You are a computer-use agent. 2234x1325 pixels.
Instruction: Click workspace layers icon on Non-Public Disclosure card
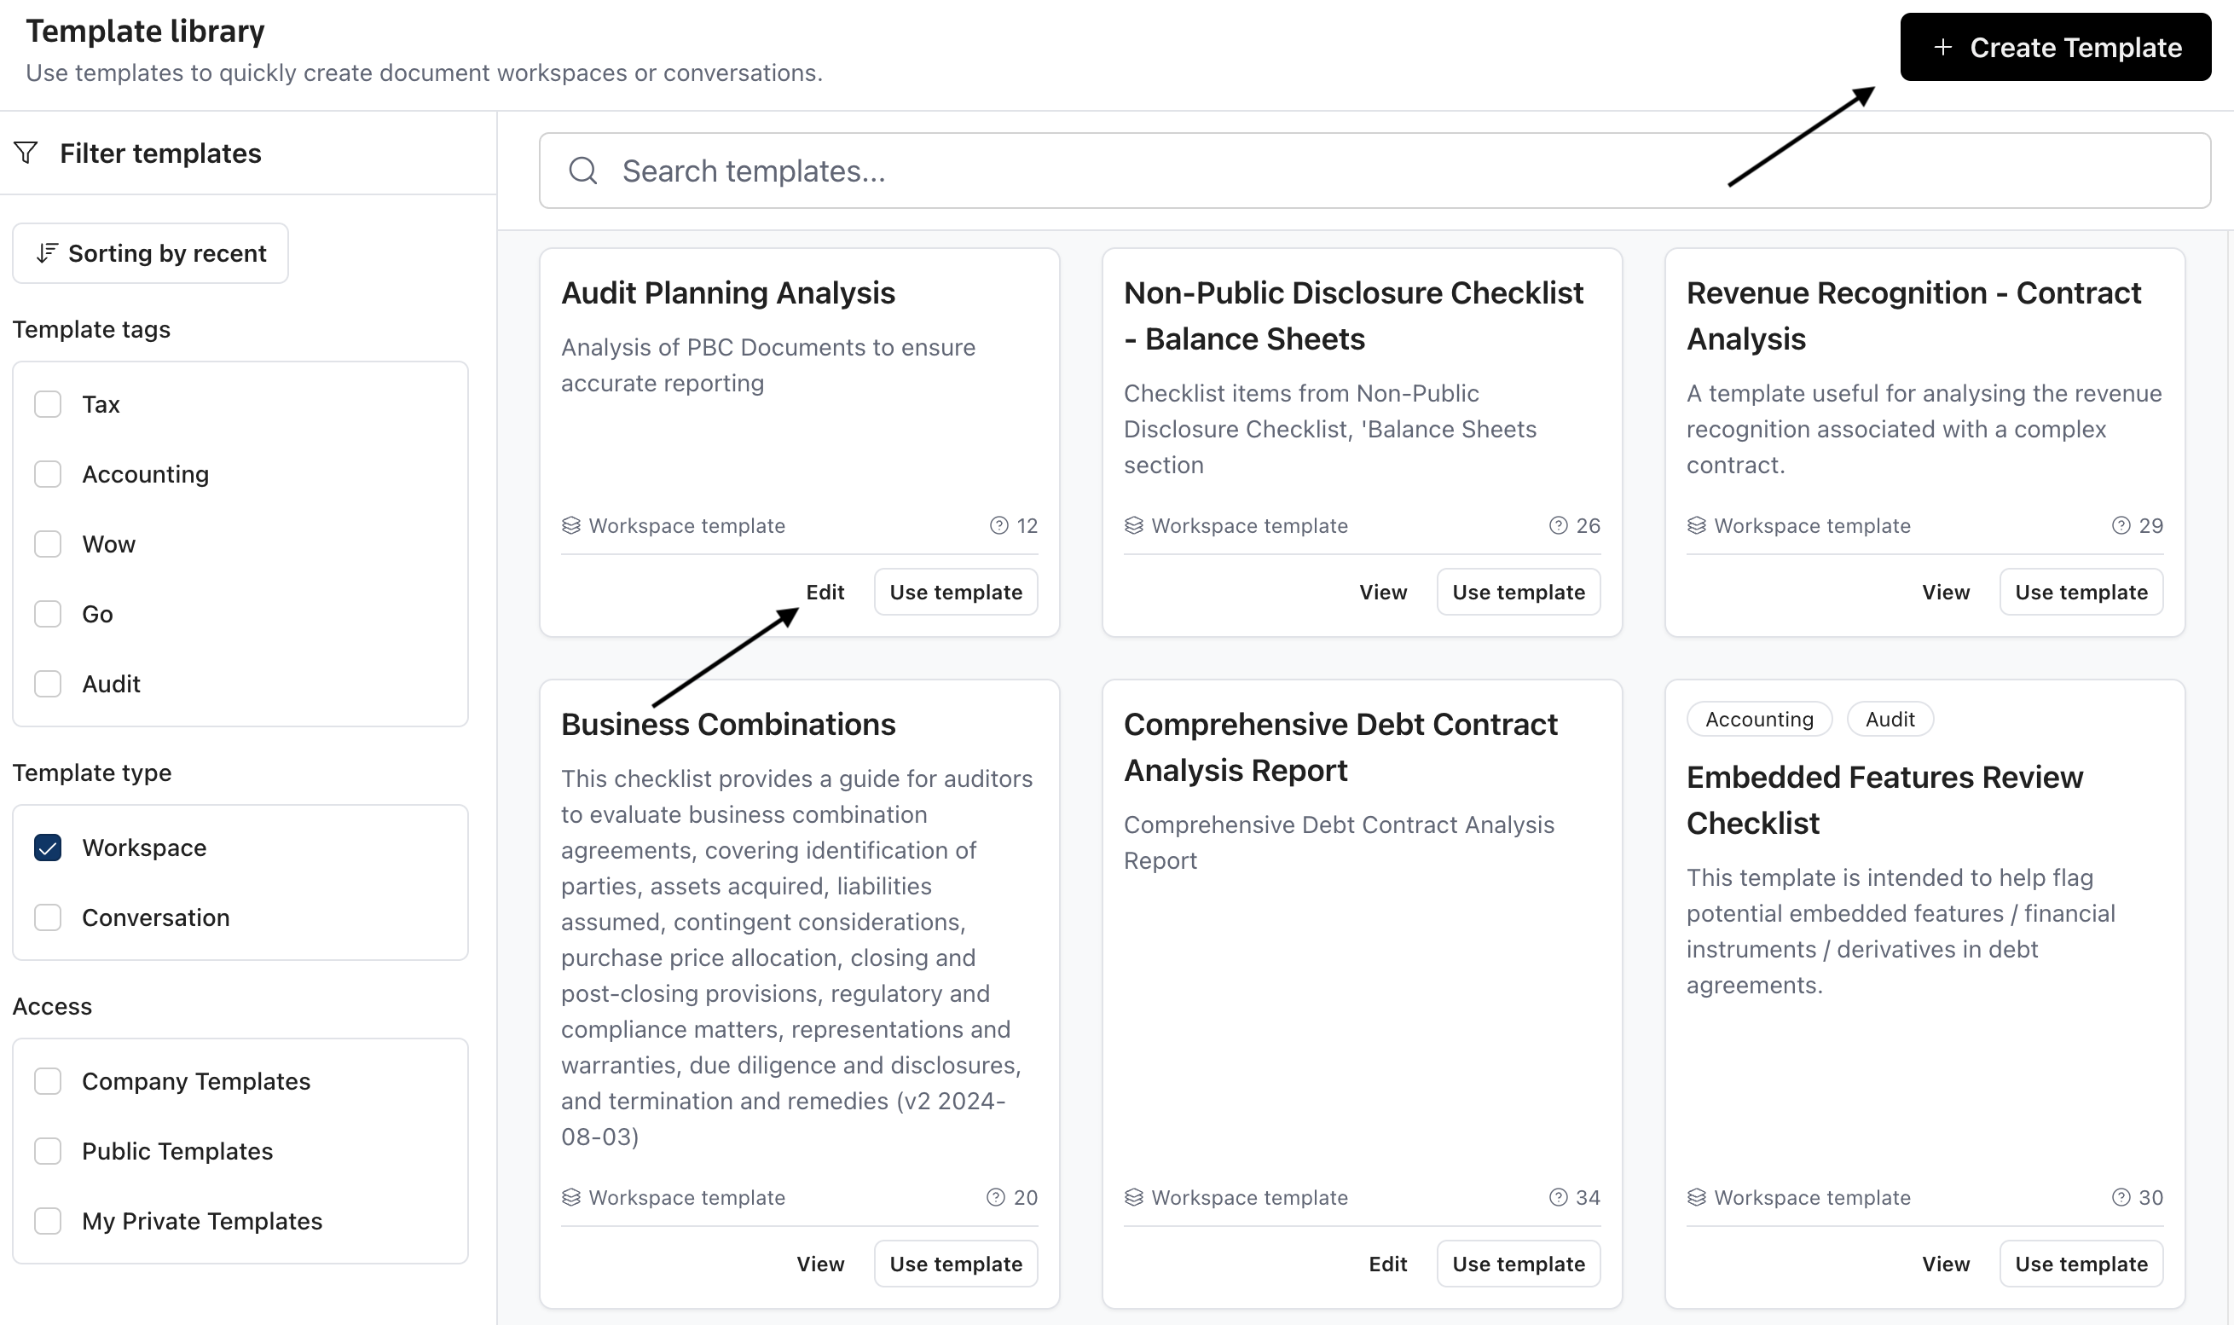(x=1134, y=525)
